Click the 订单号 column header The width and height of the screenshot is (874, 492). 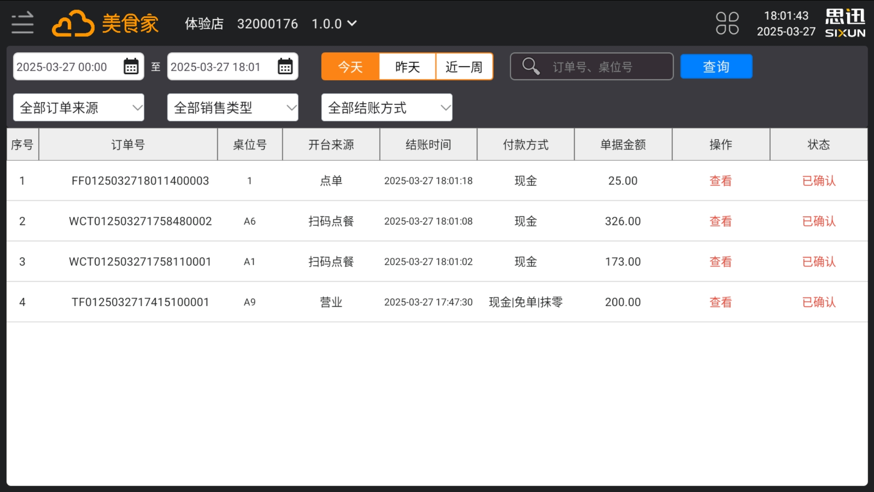coord(128,144)
